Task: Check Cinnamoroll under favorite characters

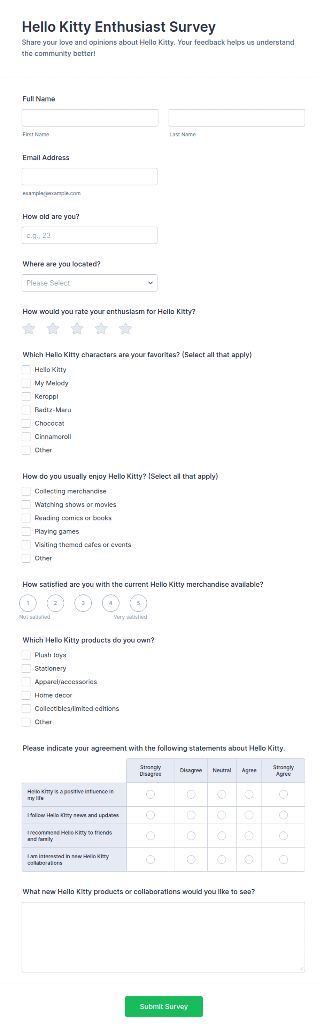Action: pyautogui.click(x=26, y=436)
